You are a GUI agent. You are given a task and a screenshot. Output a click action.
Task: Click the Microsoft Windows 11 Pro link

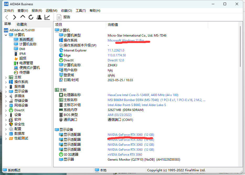tap(126, 40)
